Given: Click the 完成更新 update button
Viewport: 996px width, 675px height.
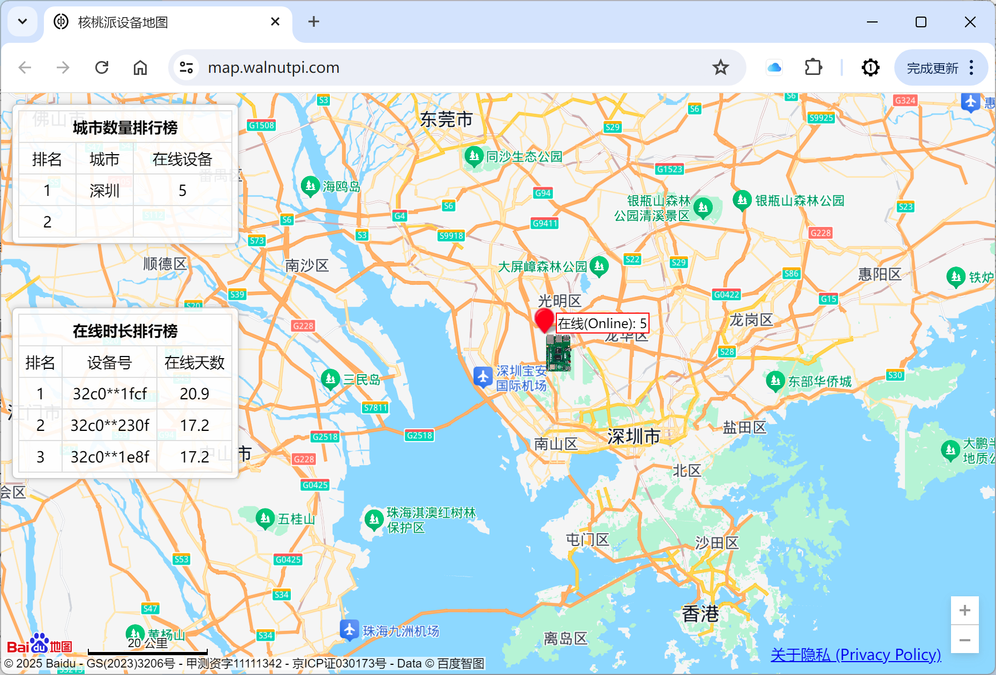Looking at the screenshot, I should click(932, 68).
